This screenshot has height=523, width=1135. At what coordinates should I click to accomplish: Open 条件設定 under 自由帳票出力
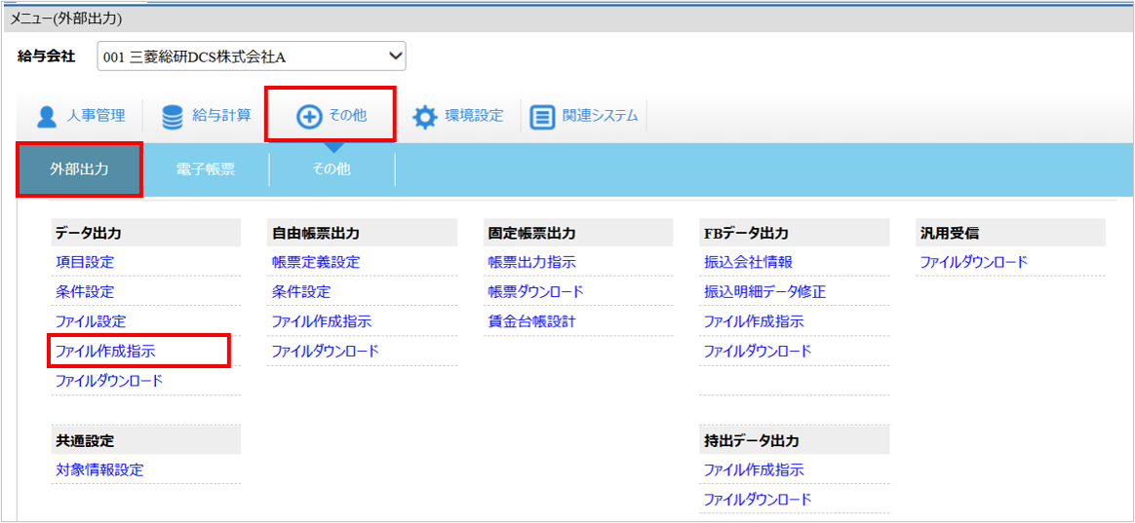301,292
